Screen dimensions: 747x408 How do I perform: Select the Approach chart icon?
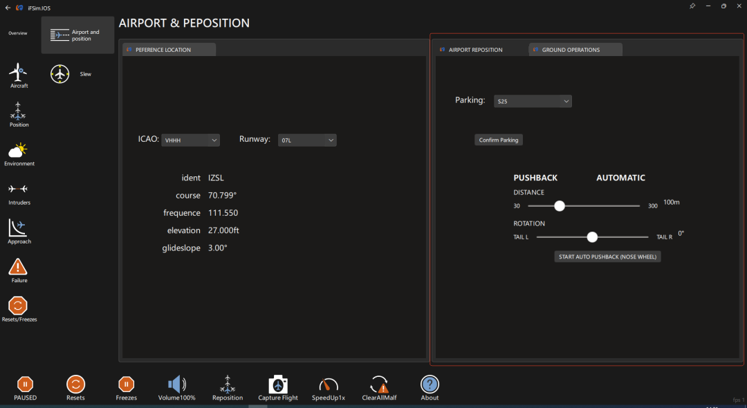click(19, 228)
